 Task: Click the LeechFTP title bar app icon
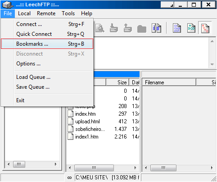coord(8,4)
